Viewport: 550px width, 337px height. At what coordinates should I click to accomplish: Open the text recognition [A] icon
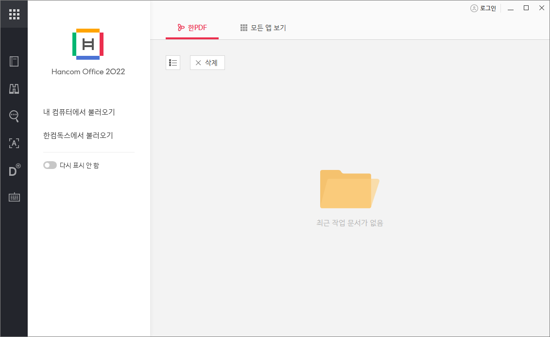click(x=14, y=143)
